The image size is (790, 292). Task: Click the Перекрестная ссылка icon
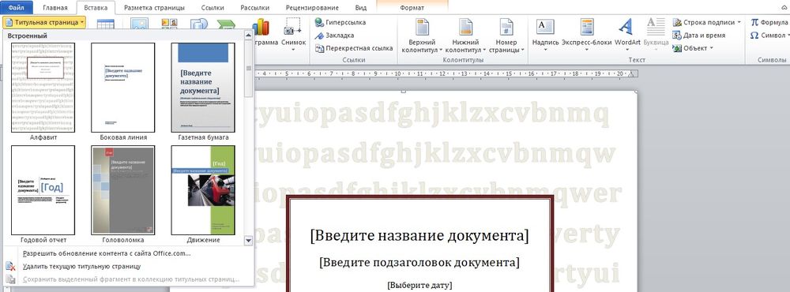319,48
